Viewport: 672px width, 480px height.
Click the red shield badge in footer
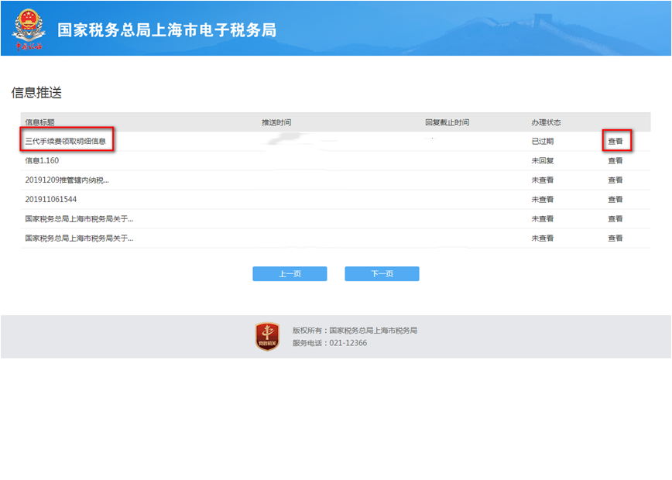267,337
